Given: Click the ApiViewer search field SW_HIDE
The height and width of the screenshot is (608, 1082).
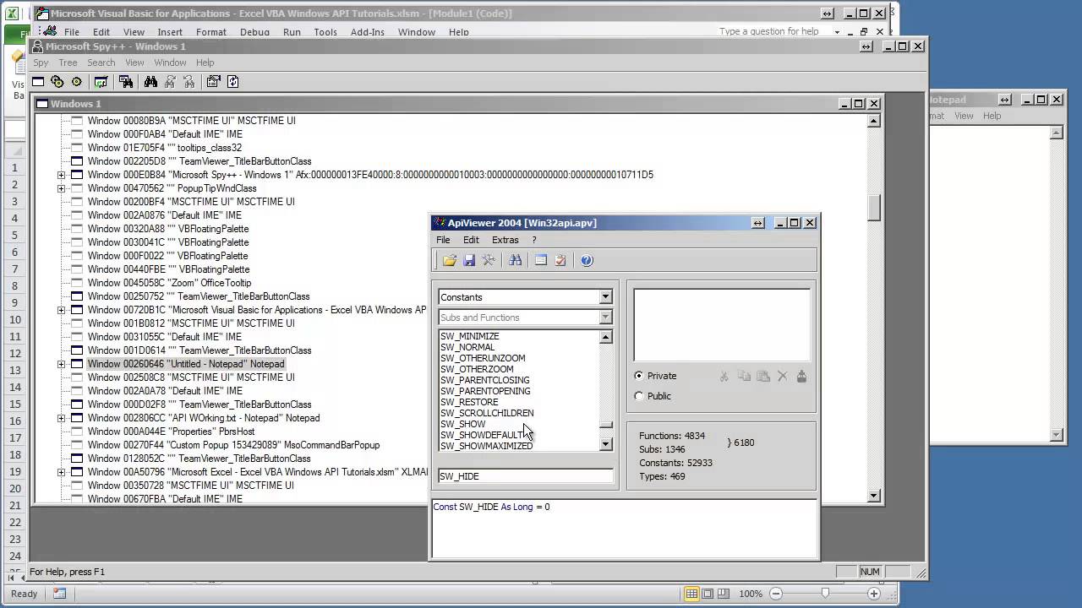Looking at the screenshot, I should [x=525, y=476].
